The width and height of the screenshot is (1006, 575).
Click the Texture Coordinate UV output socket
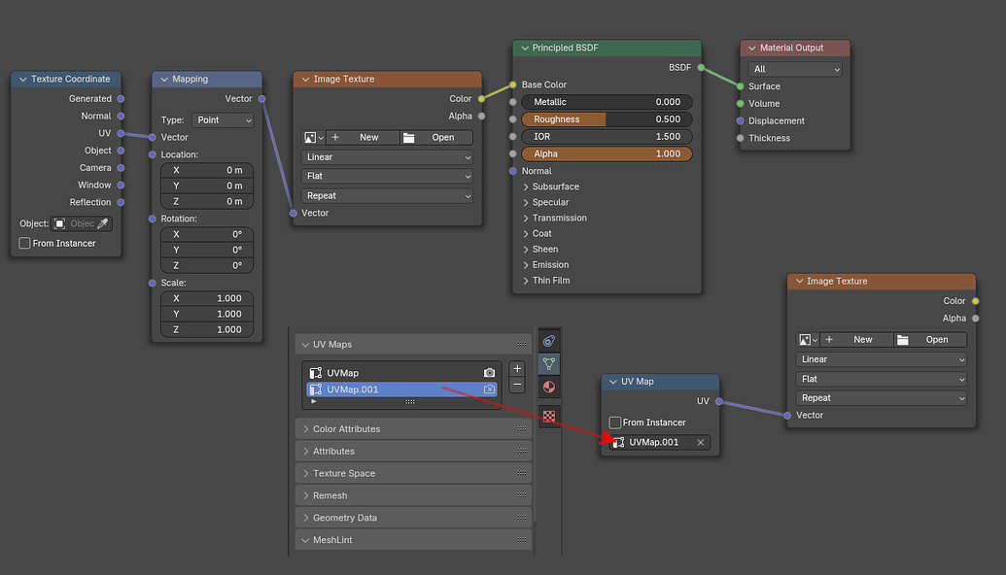click(x=121, y=133)
